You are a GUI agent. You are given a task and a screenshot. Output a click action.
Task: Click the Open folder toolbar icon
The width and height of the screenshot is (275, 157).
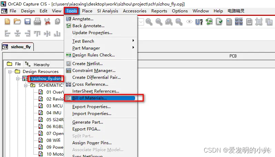pos(17,22)
